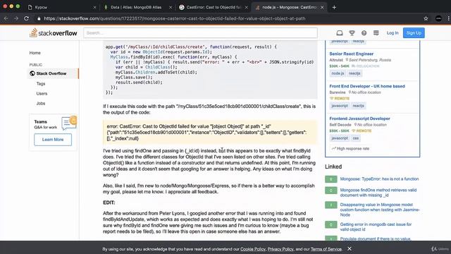Open Tags in the left sidebar
Image resolution: width=451 pixels, height=254 pixels.
pos(41,83)
